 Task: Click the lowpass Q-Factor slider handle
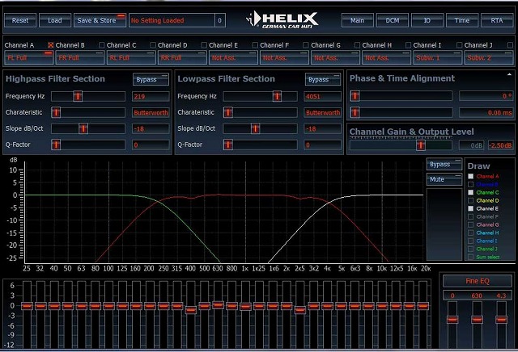pos(228,145)
